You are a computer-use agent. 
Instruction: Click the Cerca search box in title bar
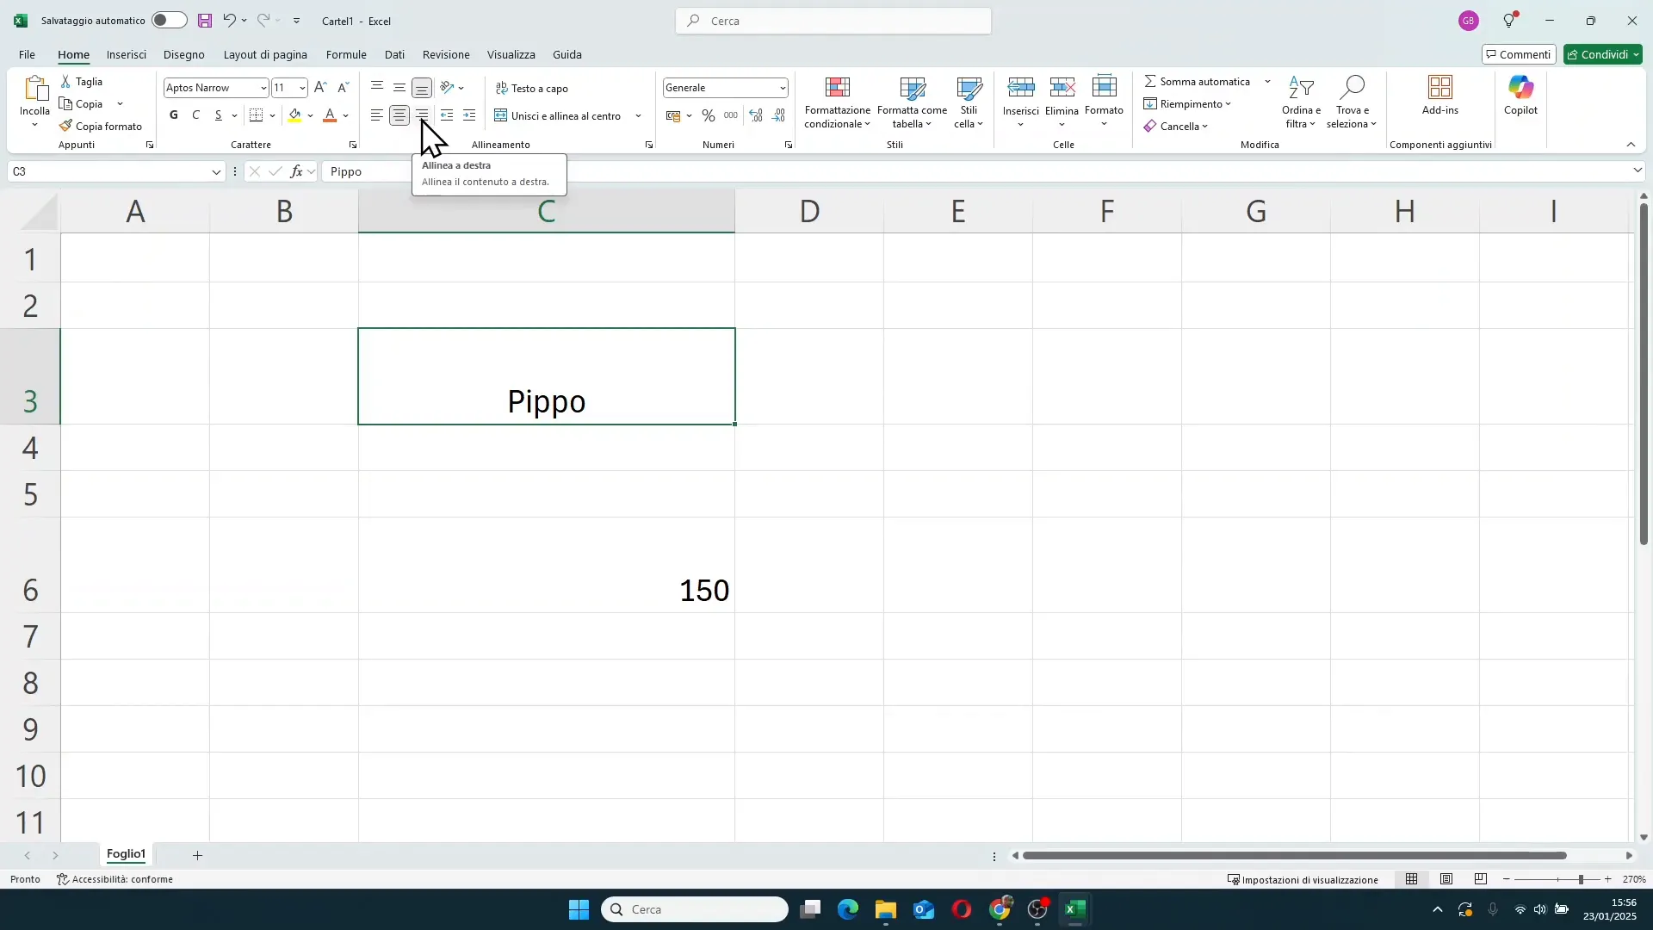(833, 21)
